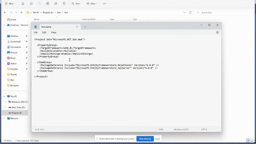Open Downloads in Quick access
Viewport: 256px width, 144px height.
(x=14, y=42)
